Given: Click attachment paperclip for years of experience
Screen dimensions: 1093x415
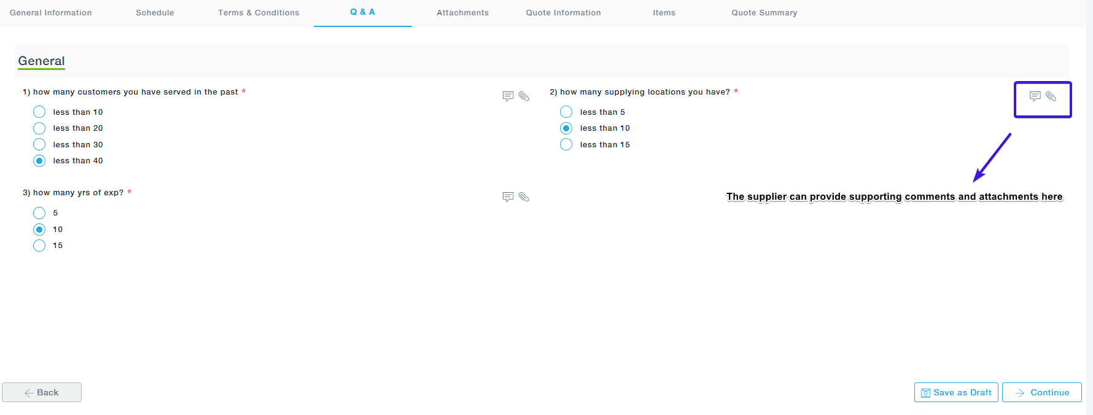Looking at the screenshot, I should click(x=524, y=197).
